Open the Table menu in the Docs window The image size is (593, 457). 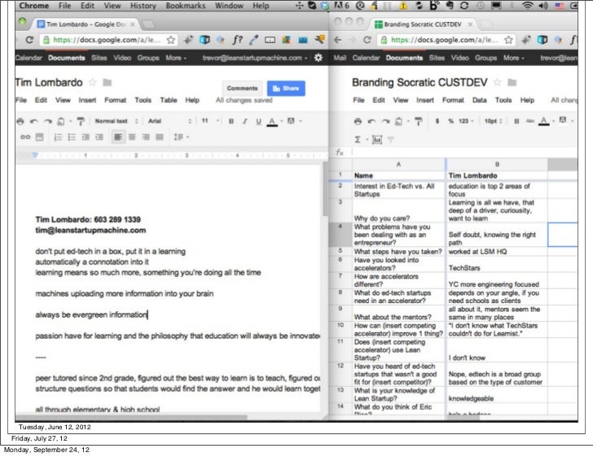coord(169,100)
